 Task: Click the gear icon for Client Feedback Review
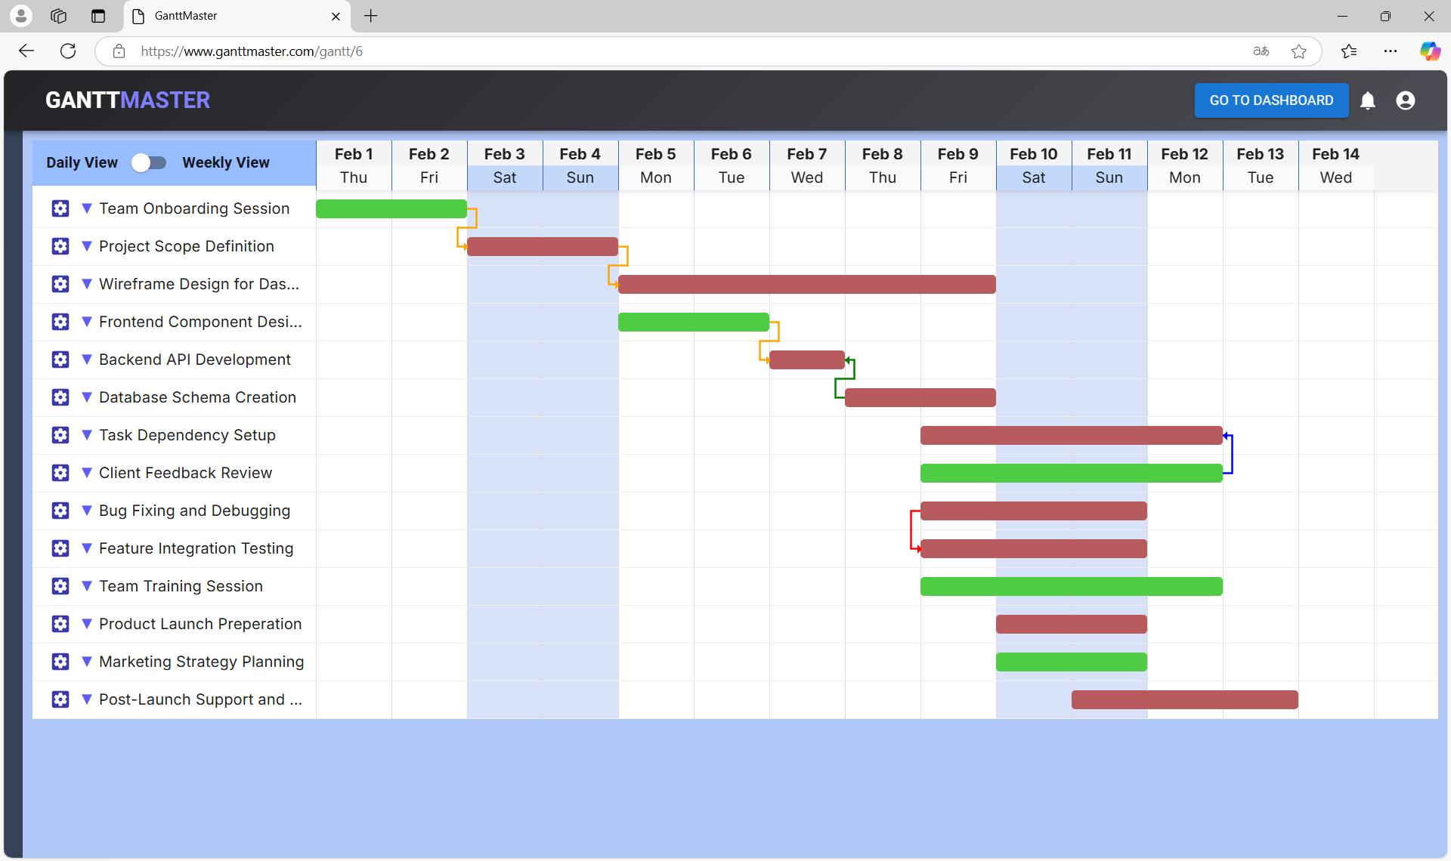(x=60, y=473)
